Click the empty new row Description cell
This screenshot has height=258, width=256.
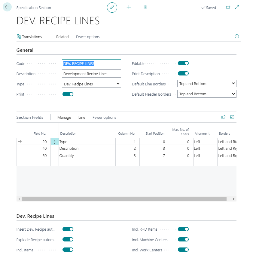[87, 163]
